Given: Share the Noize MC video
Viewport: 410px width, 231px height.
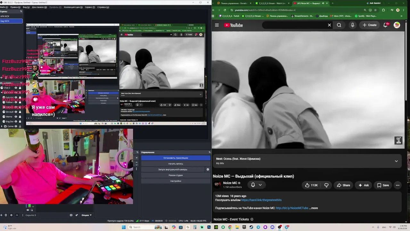Looking at the screenshot, I should (343, 185).
